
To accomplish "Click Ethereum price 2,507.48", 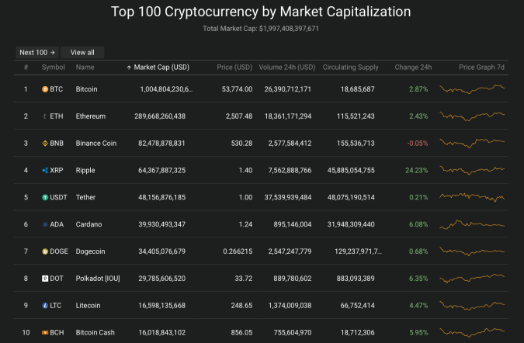I will tap(239, 116).
